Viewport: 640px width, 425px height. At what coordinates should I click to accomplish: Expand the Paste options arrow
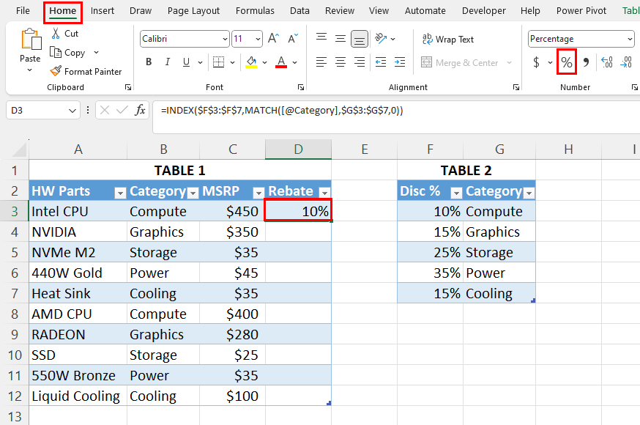tap(30, 70)
